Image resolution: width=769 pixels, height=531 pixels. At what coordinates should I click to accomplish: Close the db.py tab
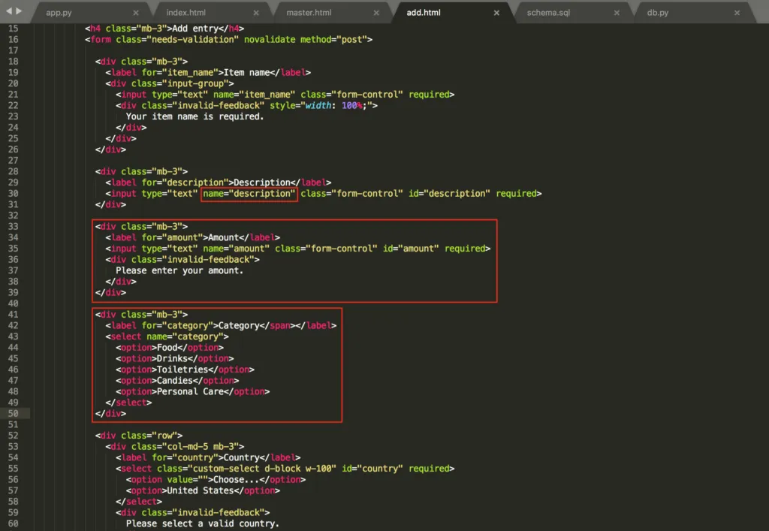(x=737, y=13)
